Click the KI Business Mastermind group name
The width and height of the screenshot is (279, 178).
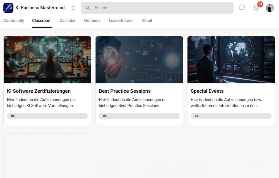(x=40, y=8)
